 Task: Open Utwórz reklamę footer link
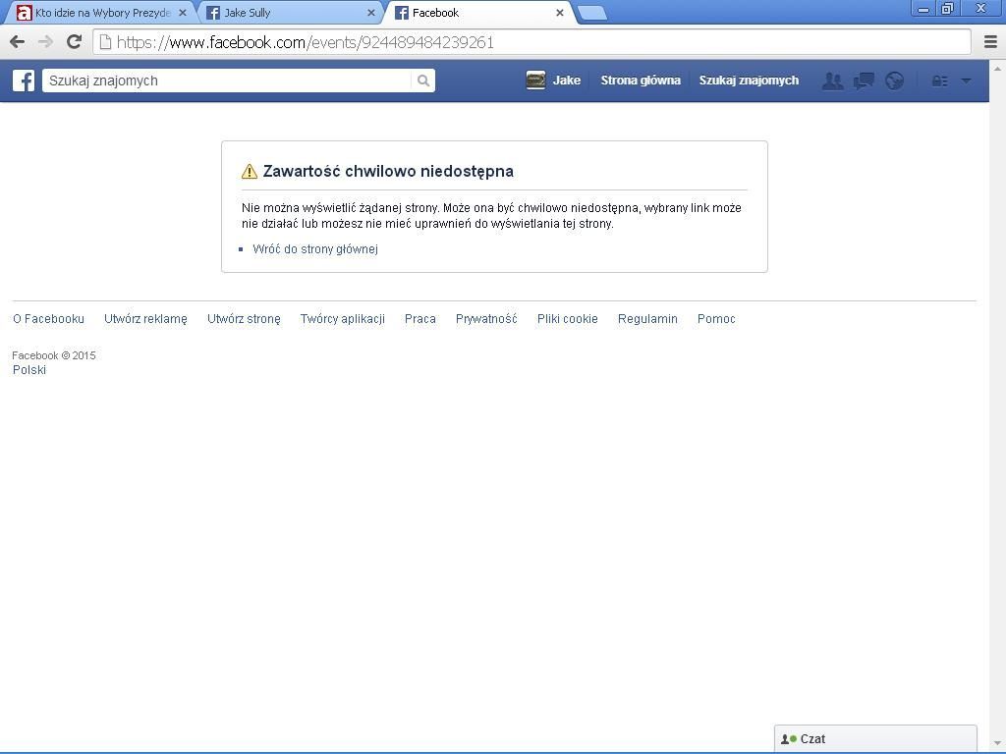point(145,319)
